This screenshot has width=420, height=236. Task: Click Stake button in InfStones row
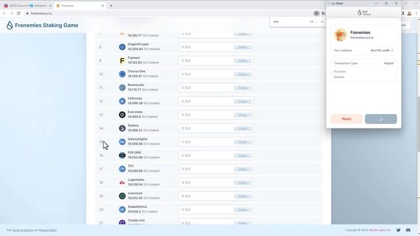point(243,102)
